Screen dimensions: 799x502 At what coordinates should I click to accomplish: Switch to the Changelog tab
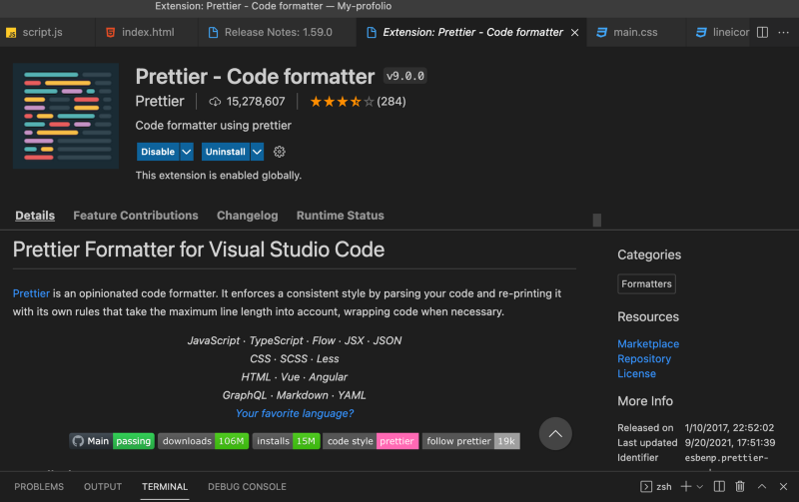point(247,216)
